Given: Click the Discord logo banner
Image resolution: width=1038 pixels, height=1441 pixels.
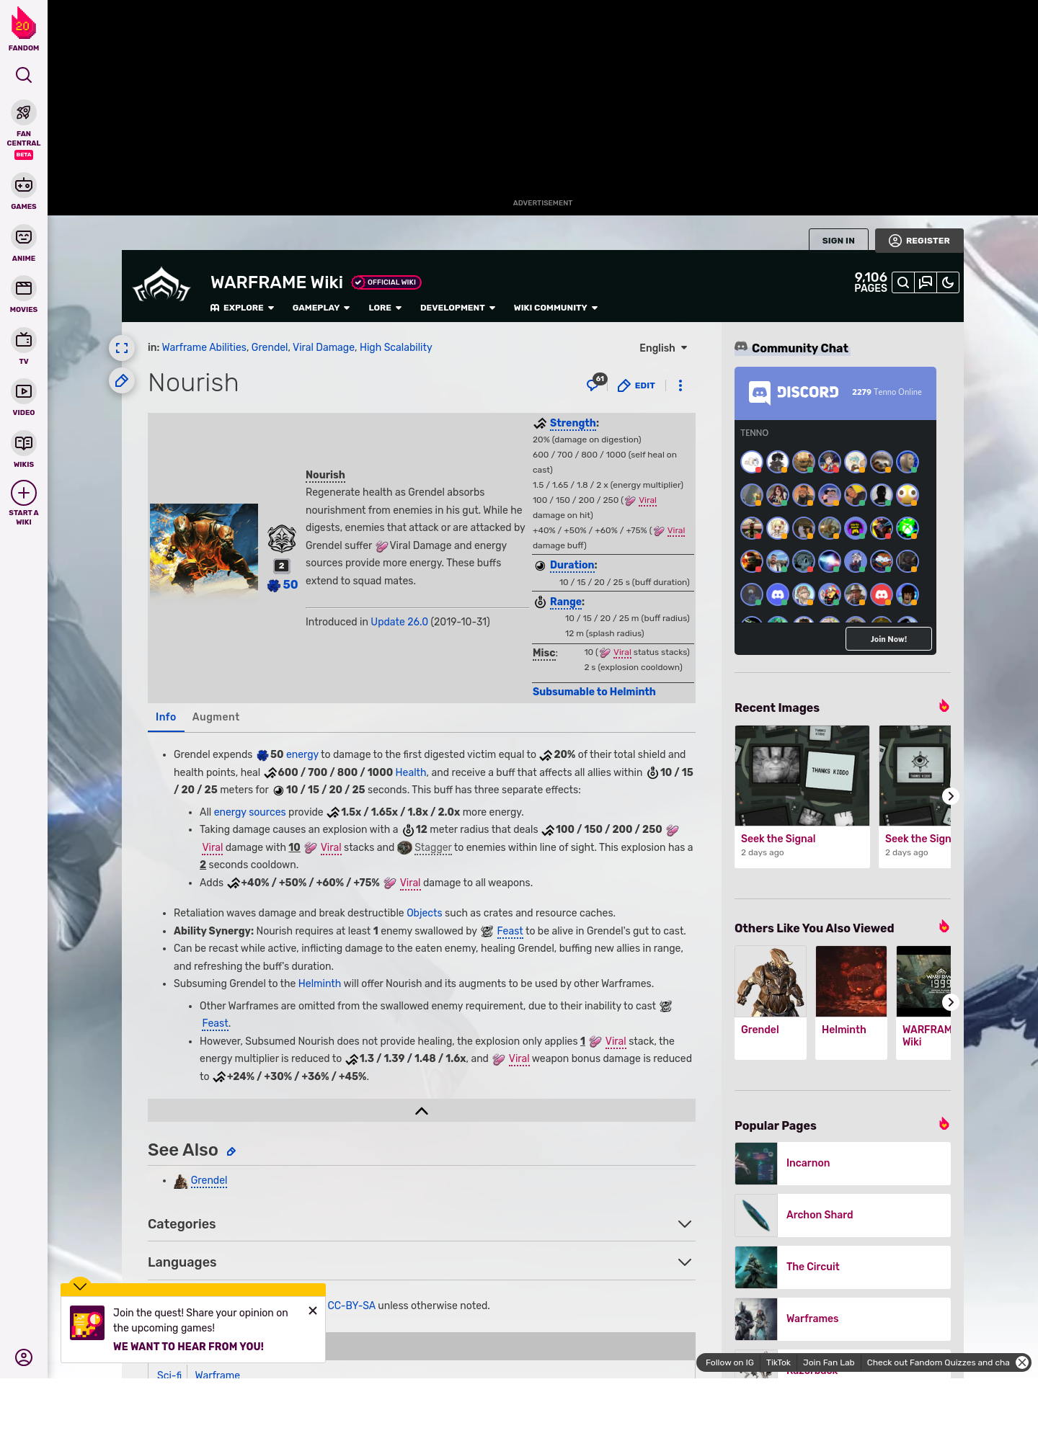Looking at the screenshot, I should click(x=793, y=392).
